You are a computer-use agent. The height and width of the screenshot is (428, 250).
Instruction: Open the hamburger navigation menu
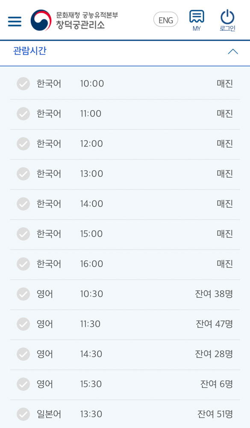(14, 20)
